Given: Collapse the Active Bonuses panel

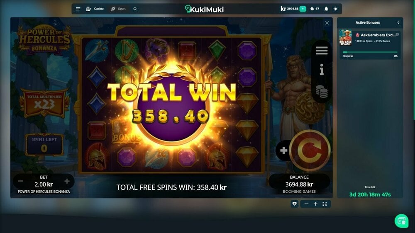Looking at the screenshot, I should tap(398, 23).
